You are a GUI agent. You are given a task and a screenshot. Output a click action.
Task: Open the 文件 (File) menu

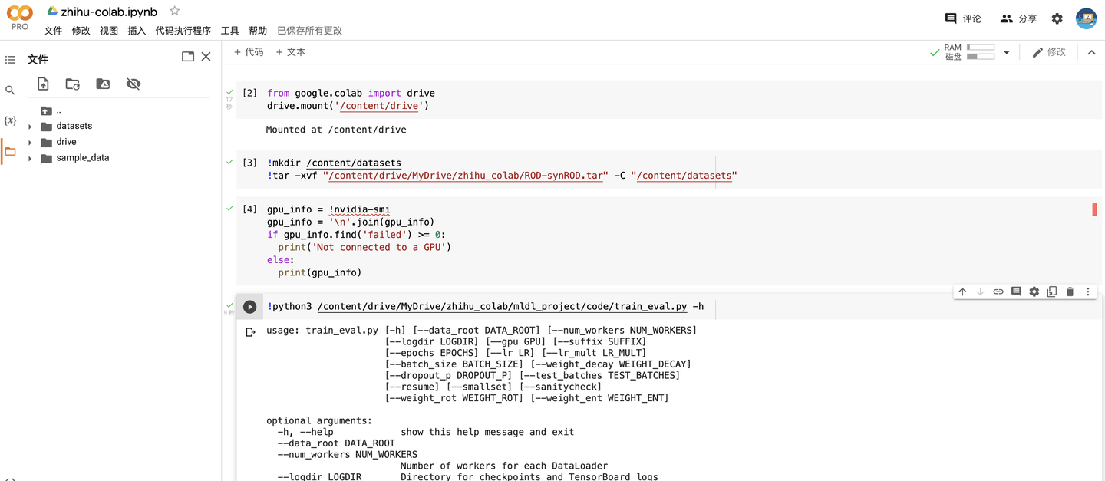point(53,31)
